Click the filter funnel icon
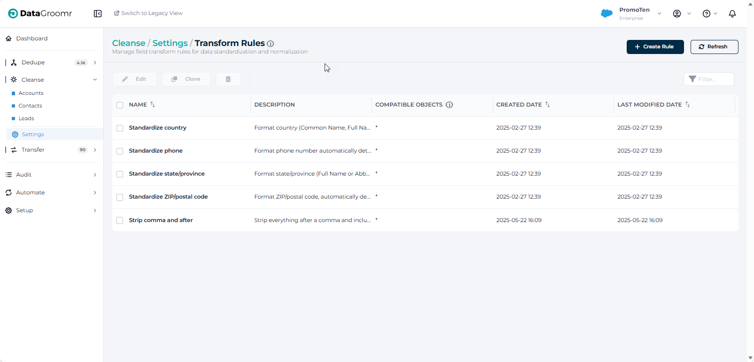 pos(692,79)
